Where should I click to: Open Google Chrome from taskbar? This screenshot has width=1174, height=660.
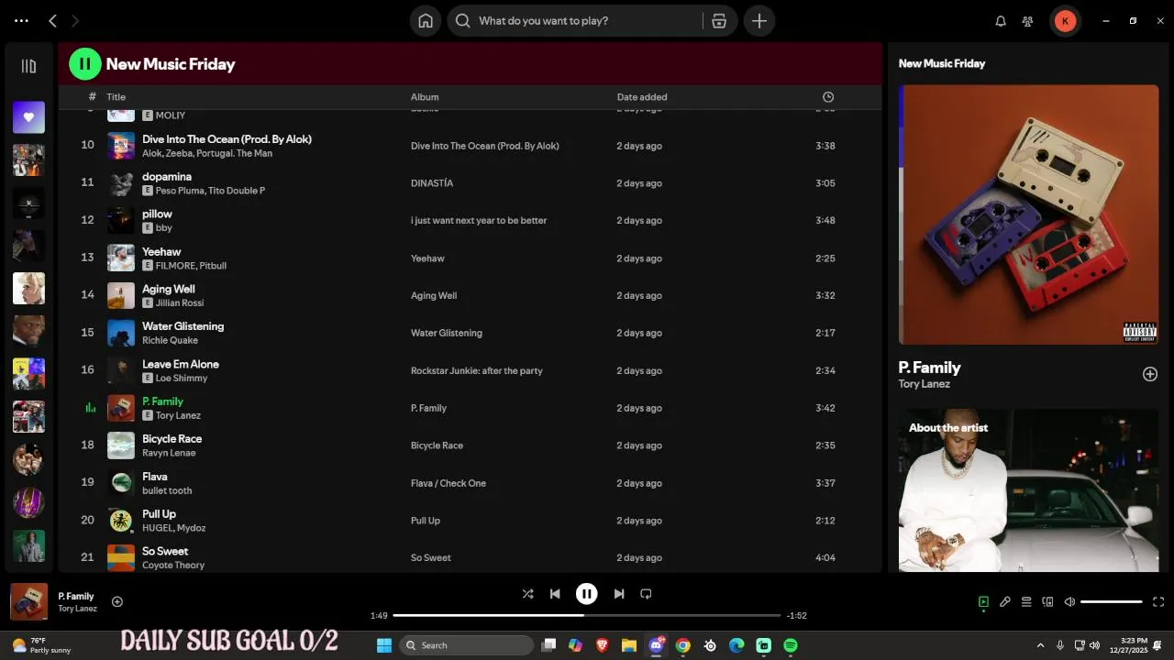tap(682, 645)
